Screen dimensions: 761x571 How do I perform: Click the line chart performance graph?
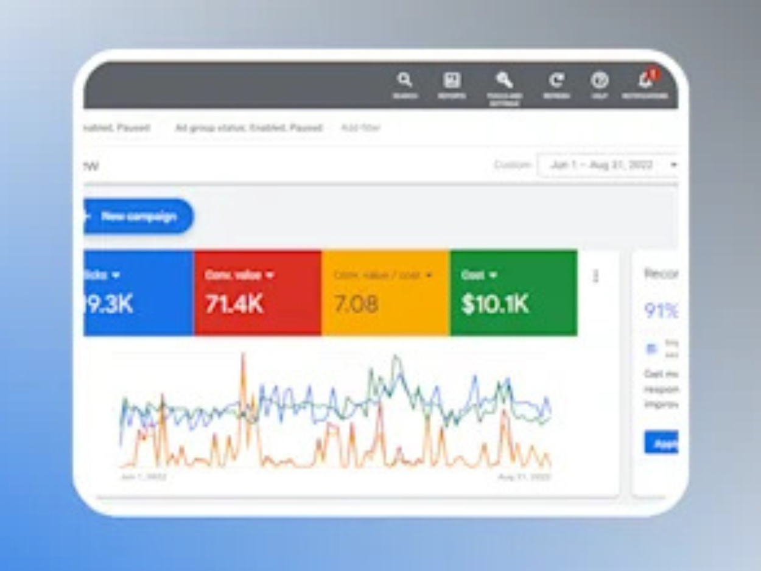point(335,411)
